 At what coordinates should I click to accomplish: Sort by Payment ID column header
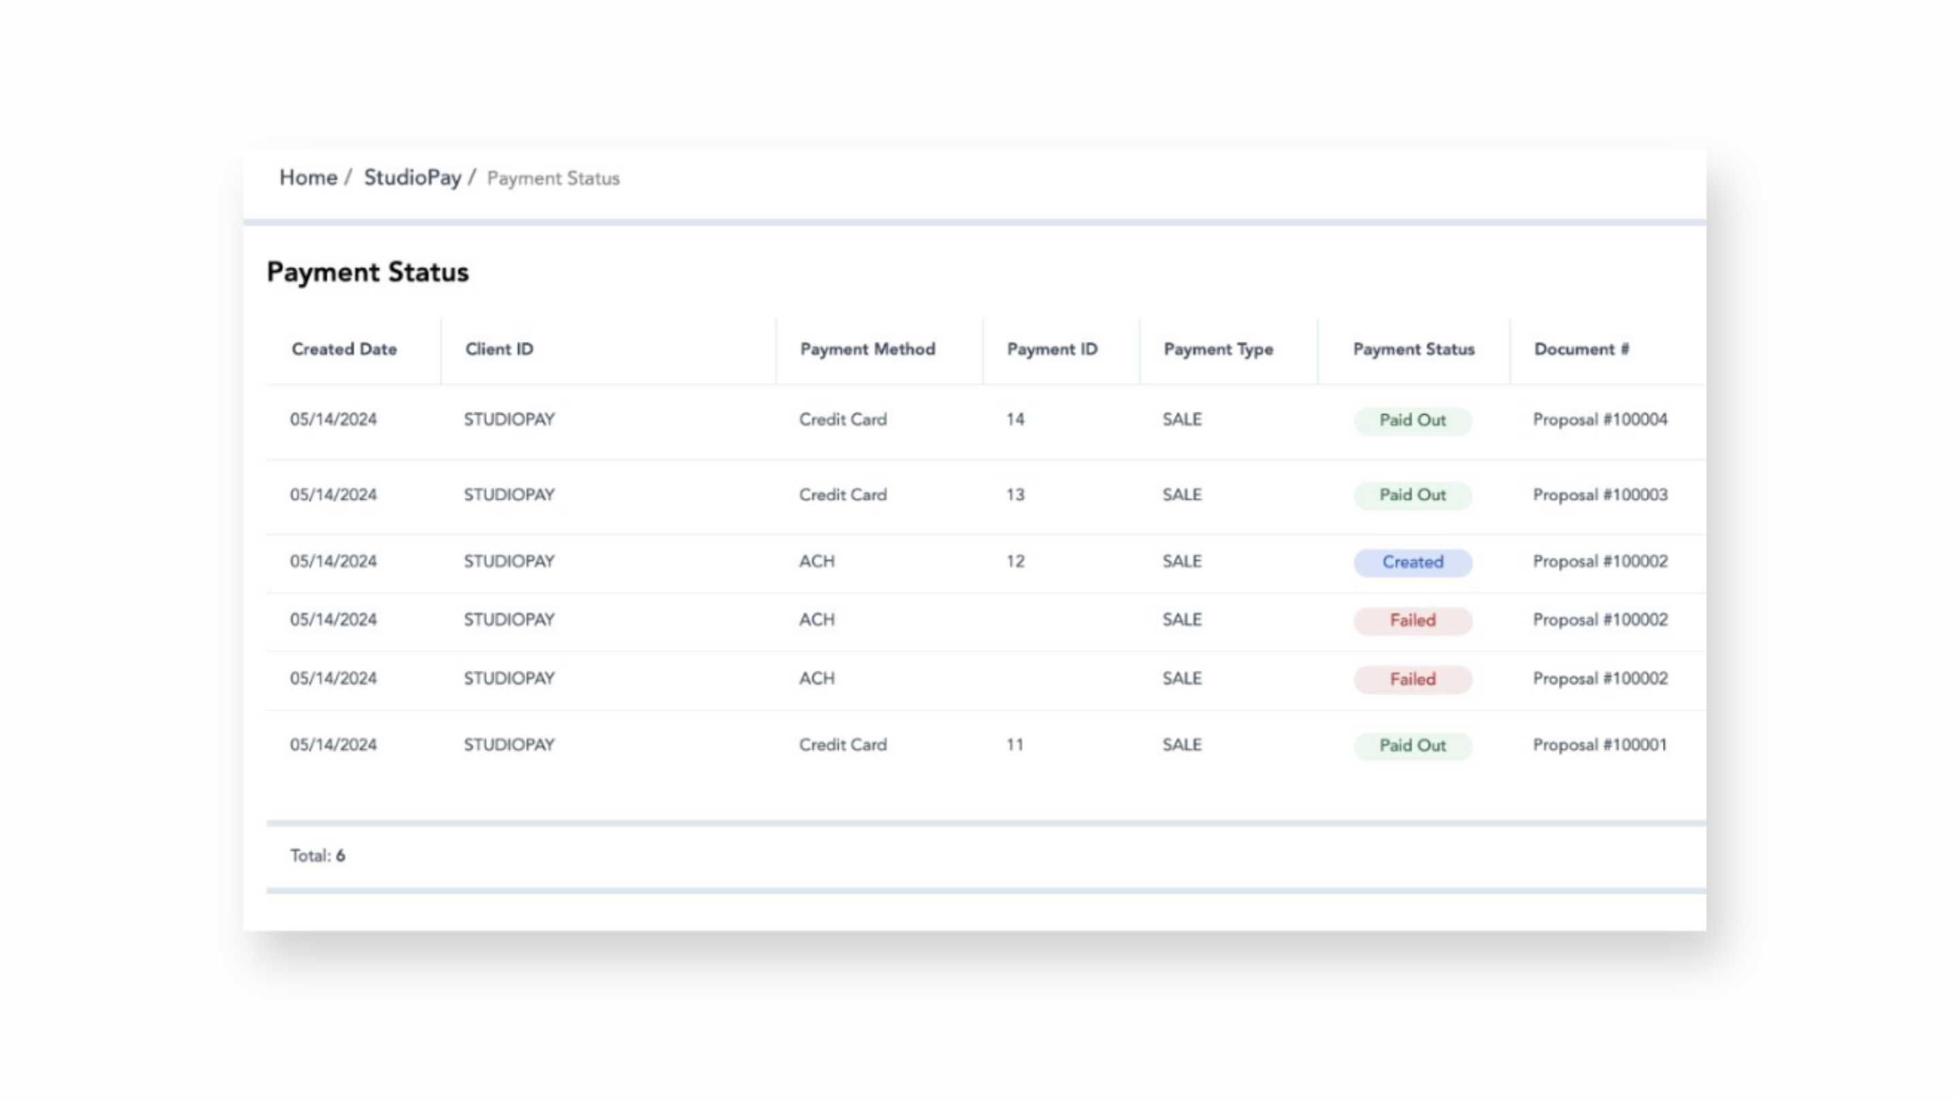tap(1052, 349)
